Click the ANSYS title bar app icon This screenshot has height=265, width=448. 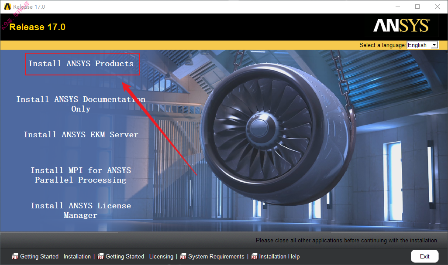click(7, 7)
